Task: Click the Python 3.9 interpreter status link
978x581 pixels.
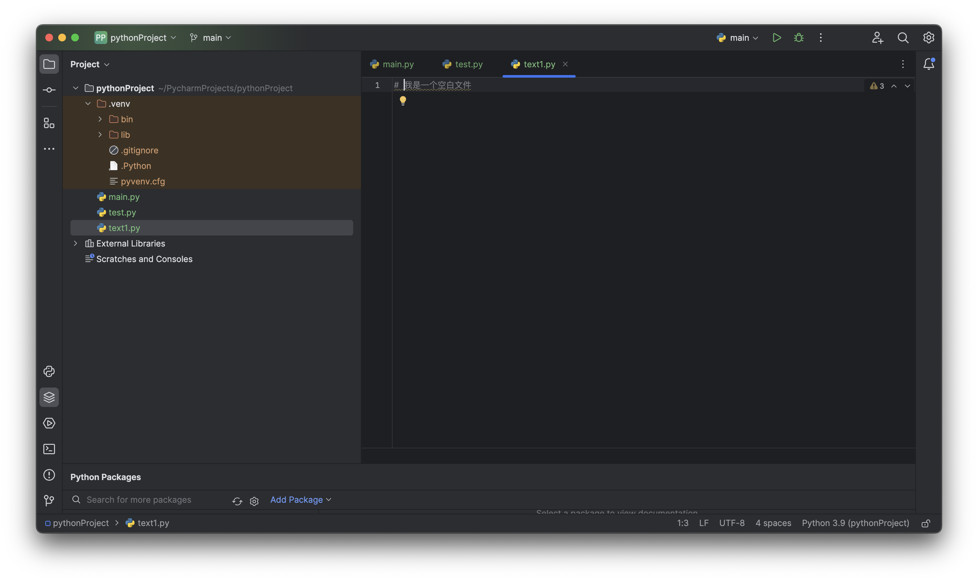Action: pos(855,523)
